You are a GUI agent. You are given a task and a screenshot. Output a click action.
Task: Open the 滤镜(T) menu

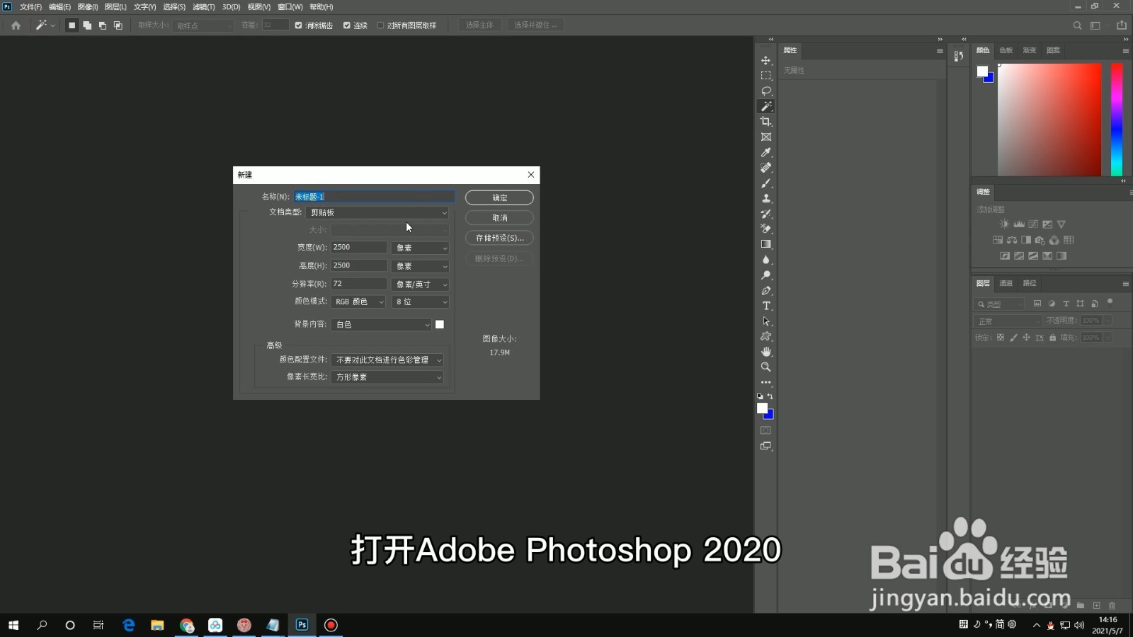point(204,7)
